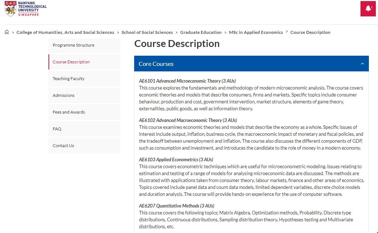Open MSc in Applied Economics breadcrumb link
The height and width of the screenshot is (233, 378).
pos(256,32)
